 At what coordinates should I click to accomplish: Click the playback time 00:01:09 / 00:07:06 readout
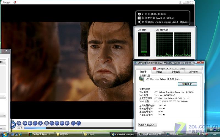156,14
